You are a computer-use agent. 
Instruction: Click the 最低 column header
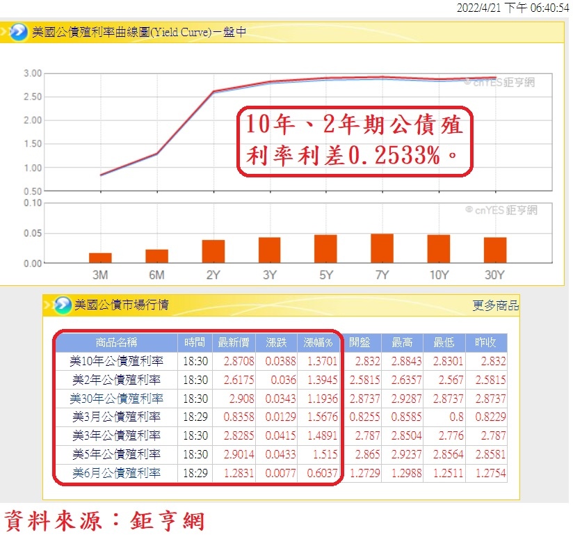[444, 342]
